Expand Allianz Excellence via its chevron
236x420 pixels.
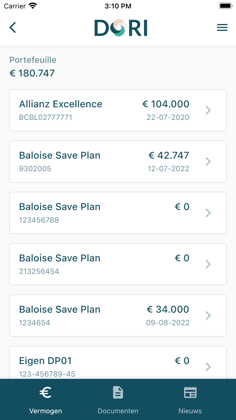(x=208, y=110)
